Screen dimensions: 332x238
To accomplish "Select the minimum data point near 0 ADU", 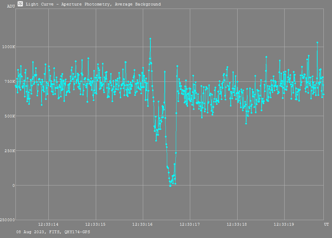I will (x=170, y=186).
